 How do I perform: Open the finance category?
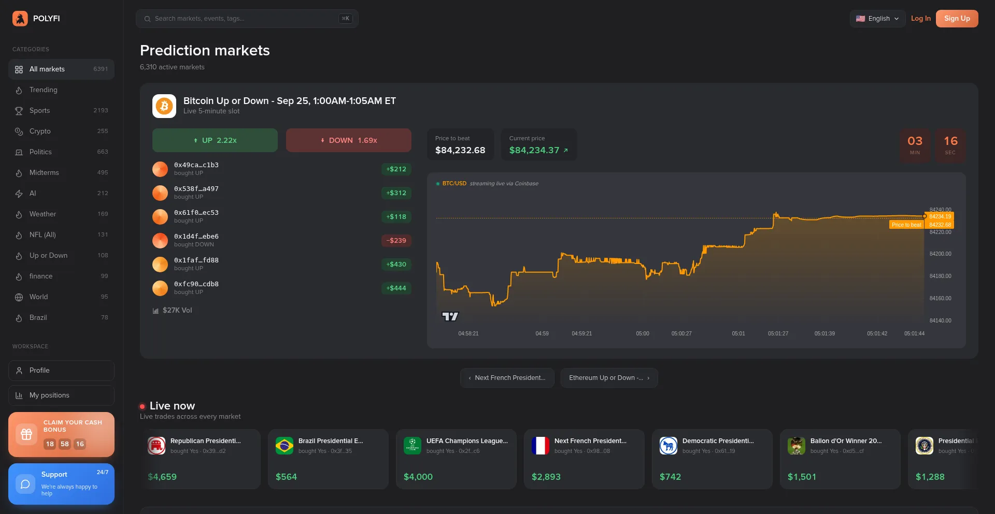[61, 276]
